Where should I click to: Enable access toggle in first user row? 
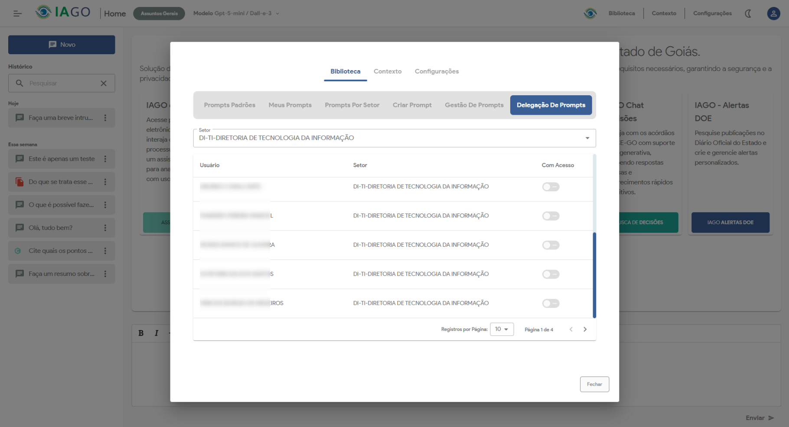click(x=551, y=187)
